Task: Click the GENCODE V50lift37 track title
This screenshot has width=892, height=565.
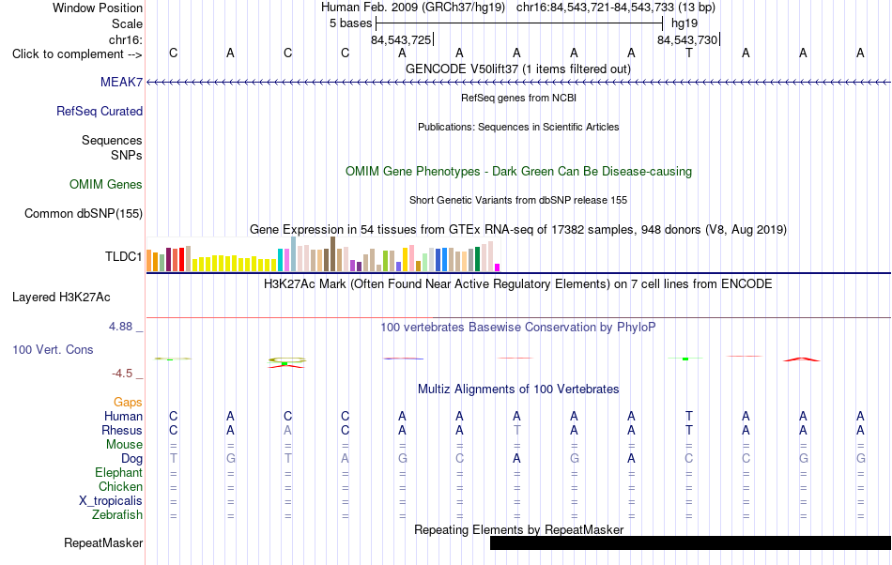Action: coord(517,69)
